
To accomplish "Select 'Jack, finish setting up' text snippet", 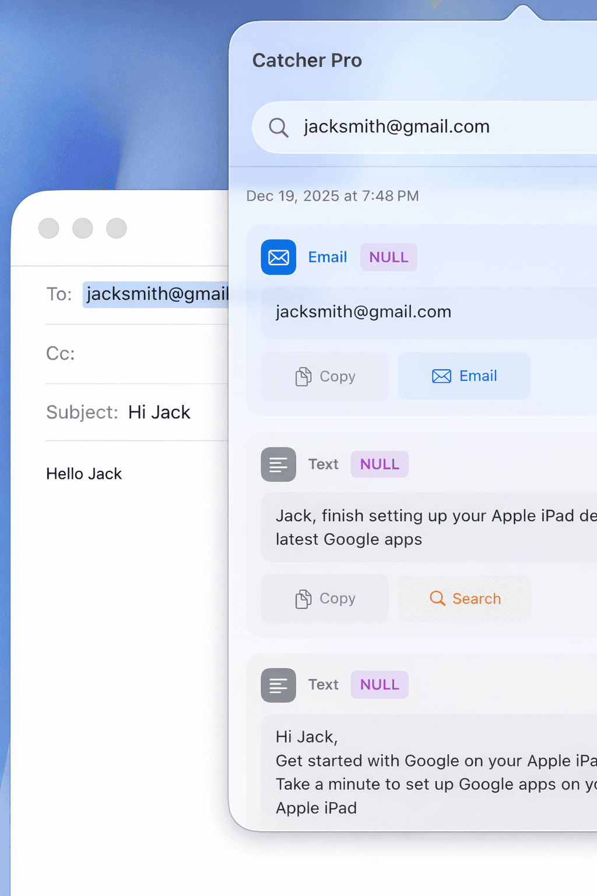I will (x=436, y=527).
